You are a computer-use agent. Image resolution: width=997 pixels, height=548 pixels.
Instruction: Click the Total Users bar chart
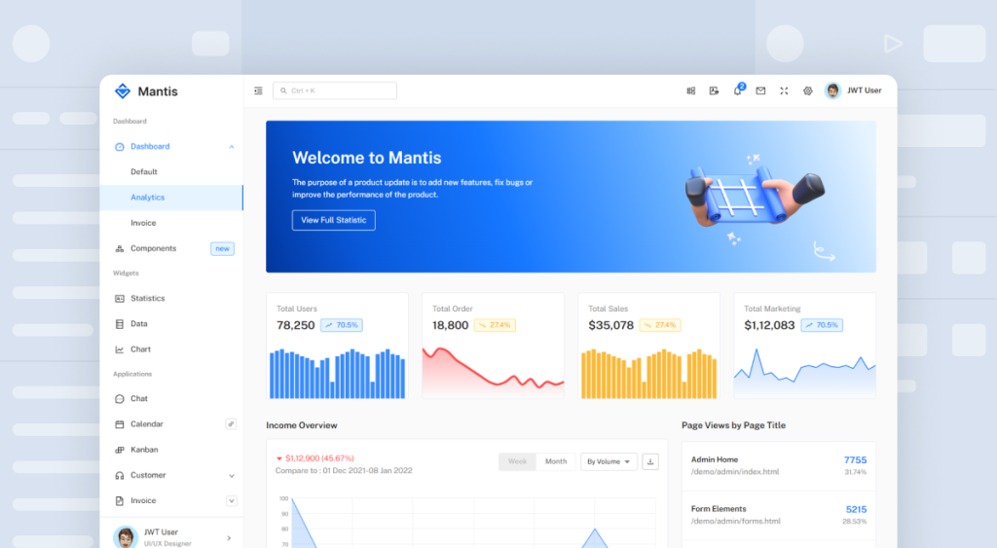337,373
